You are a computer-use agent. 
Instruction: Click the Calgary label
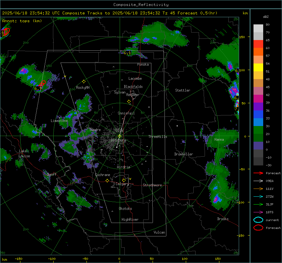[x=122, y=184]
